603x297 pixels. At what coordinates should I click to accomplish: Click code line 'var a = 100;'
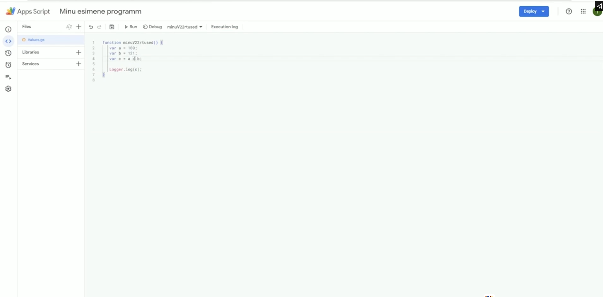coord(123,48)
